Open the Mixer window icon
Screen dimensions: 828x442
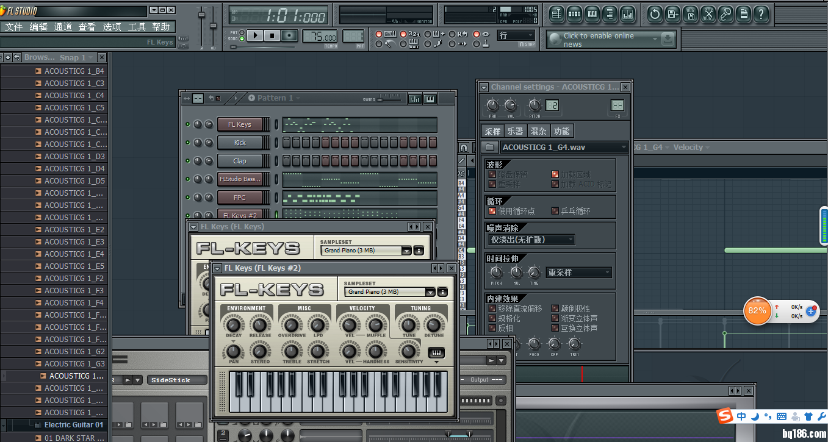pyautogui.click(x=627, y=13)
